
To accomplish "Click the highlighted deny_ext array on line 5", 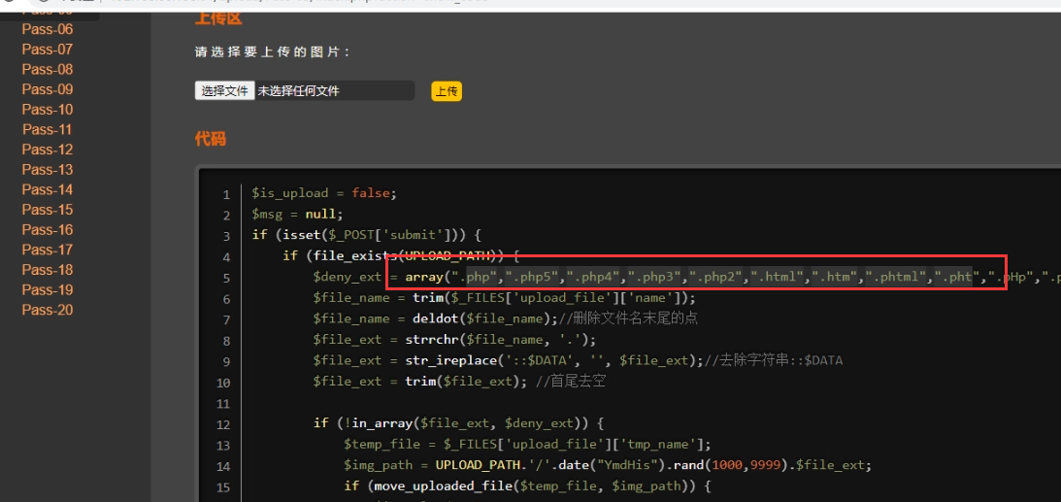I will coord(695,278).
